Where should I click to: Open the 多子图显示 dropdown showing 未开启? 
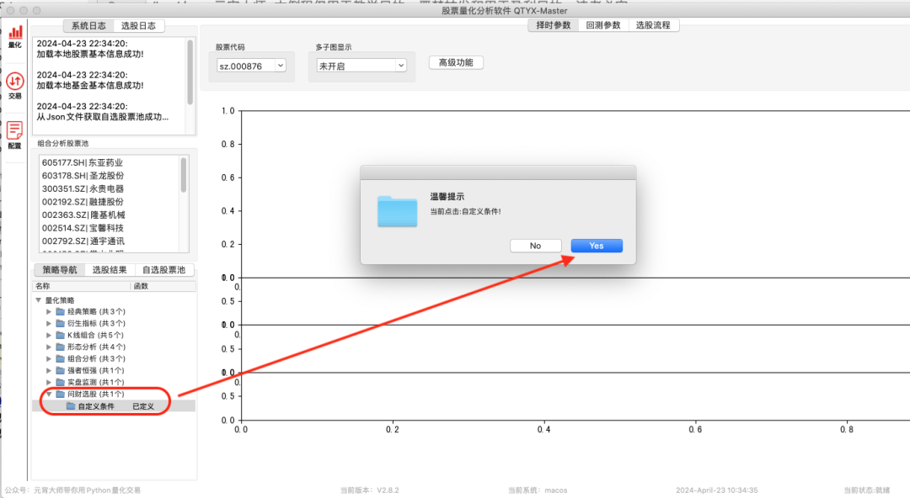tap(361, 65)
